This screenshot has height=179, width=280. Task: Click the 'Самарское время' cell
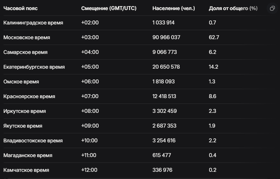25,52
